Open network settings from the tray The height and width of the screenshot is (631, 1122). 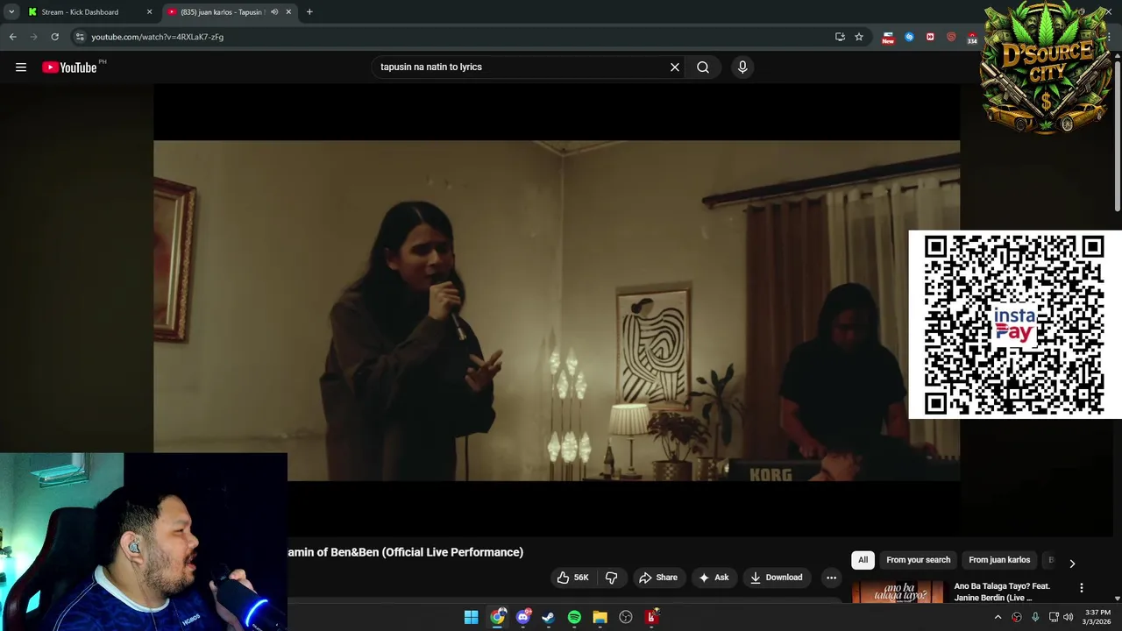point(1054,617)
